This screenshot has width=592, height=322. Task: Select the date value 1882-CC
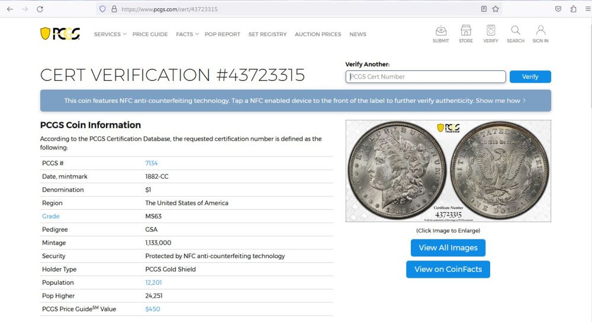(157, 176)
